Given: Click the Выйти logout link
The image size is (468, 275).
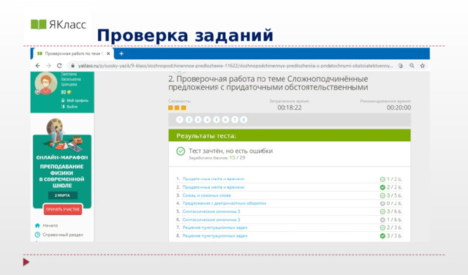Looking at the screenshot, I should coord(72,107).
